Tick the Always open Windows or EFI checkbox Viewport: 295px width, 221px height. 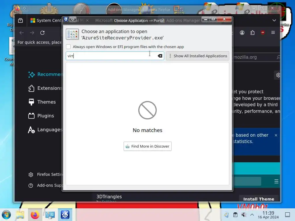(x=68, y=47)
